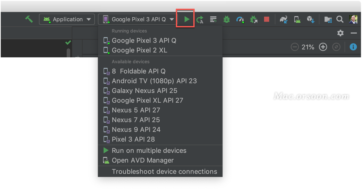Screen dimensions: 362x192
Task: Click Attach Debugger to Android Process icon
Action: (x=254, y=19)
